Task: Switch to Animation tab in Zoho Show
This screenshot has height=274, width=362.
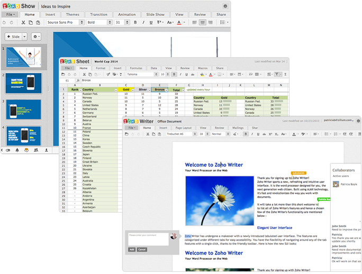Action: pos(126,14)
